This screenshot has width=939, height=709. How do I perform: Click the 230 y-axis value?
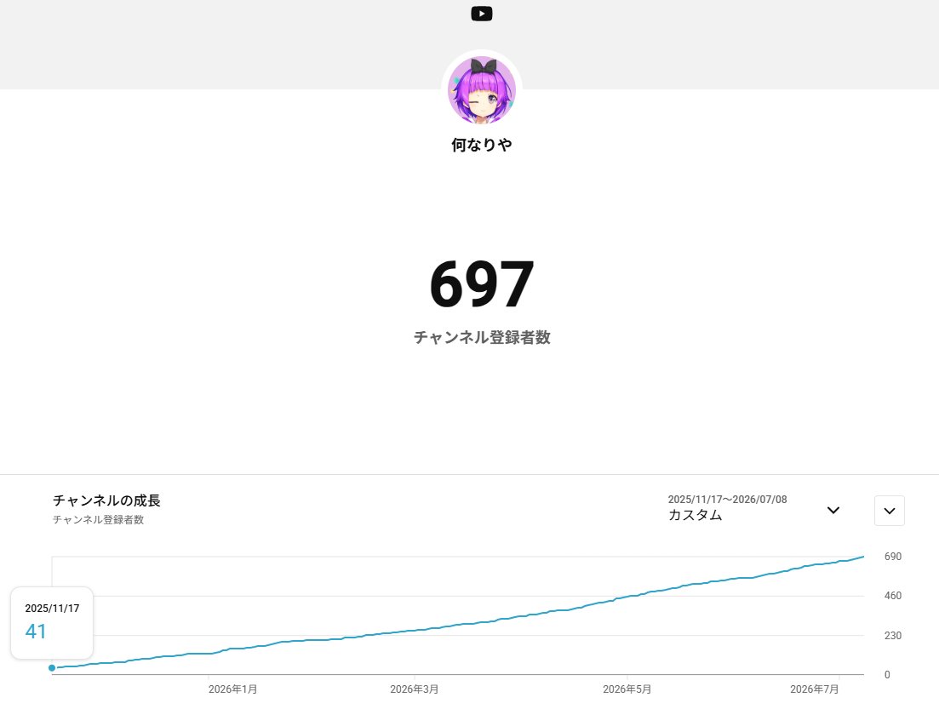click(892, 635)
